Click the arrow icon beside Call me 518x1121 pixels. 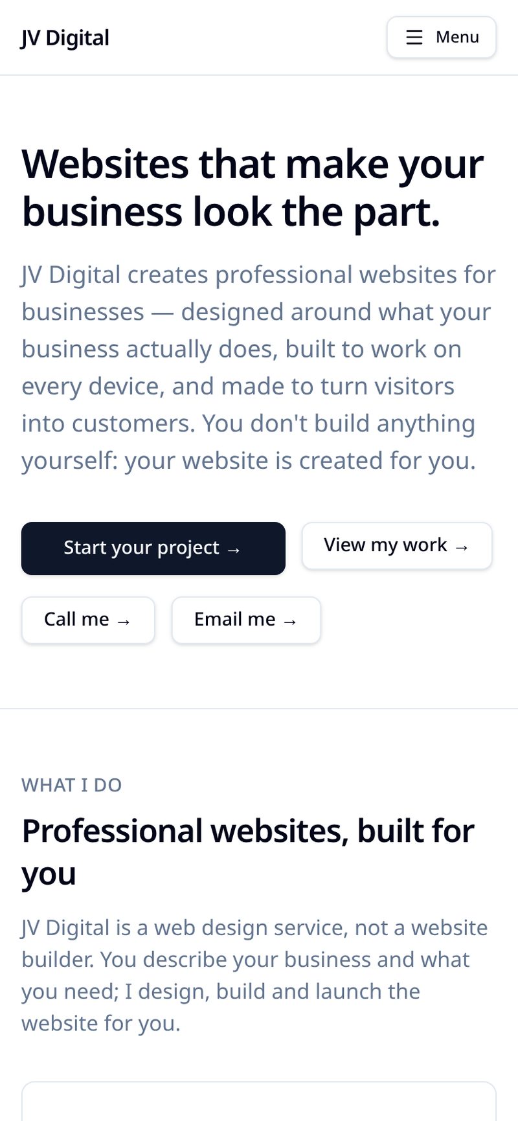(x=124, y=622)
